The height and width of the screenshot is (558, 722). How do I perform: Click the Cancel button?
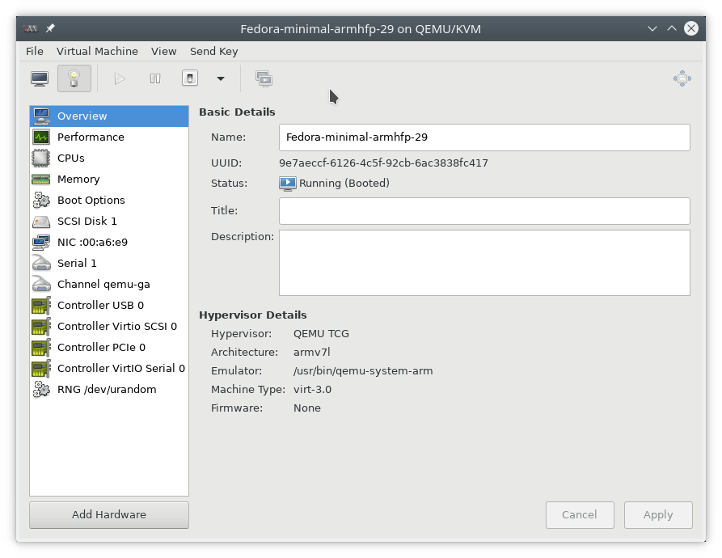click(580, 514)
